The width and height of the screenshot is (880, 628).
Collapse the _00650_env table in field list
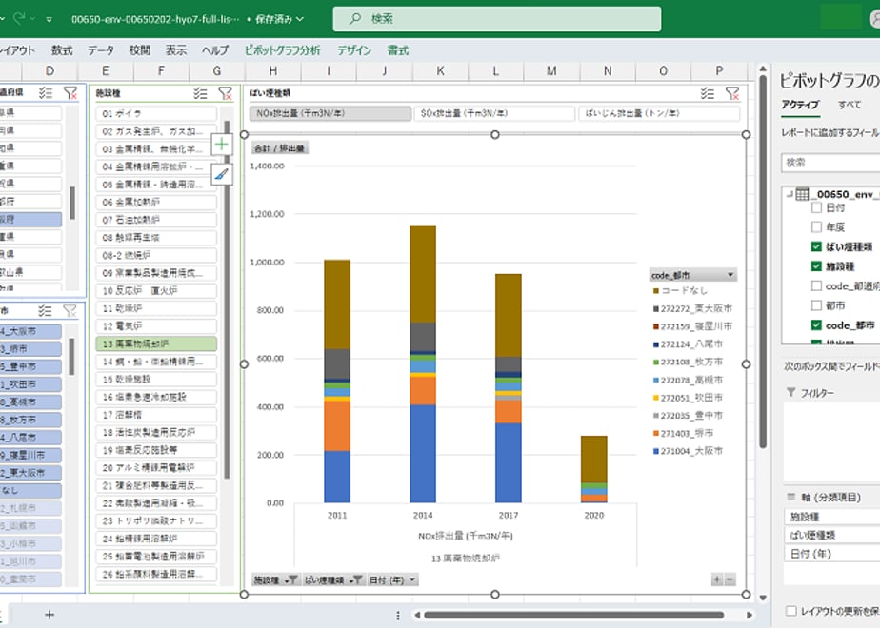pos(790,194)
